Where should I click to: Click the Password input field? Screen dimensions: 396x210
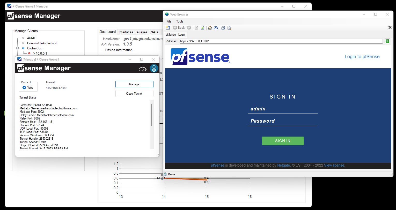pyautogui.click(x=283, y=121)
